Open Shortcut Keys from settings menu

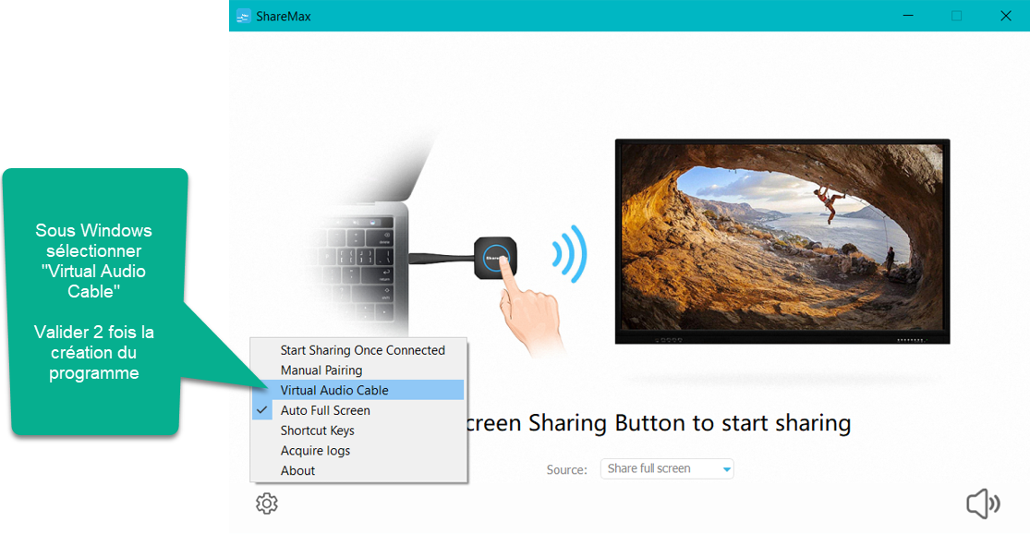point(317,431)
